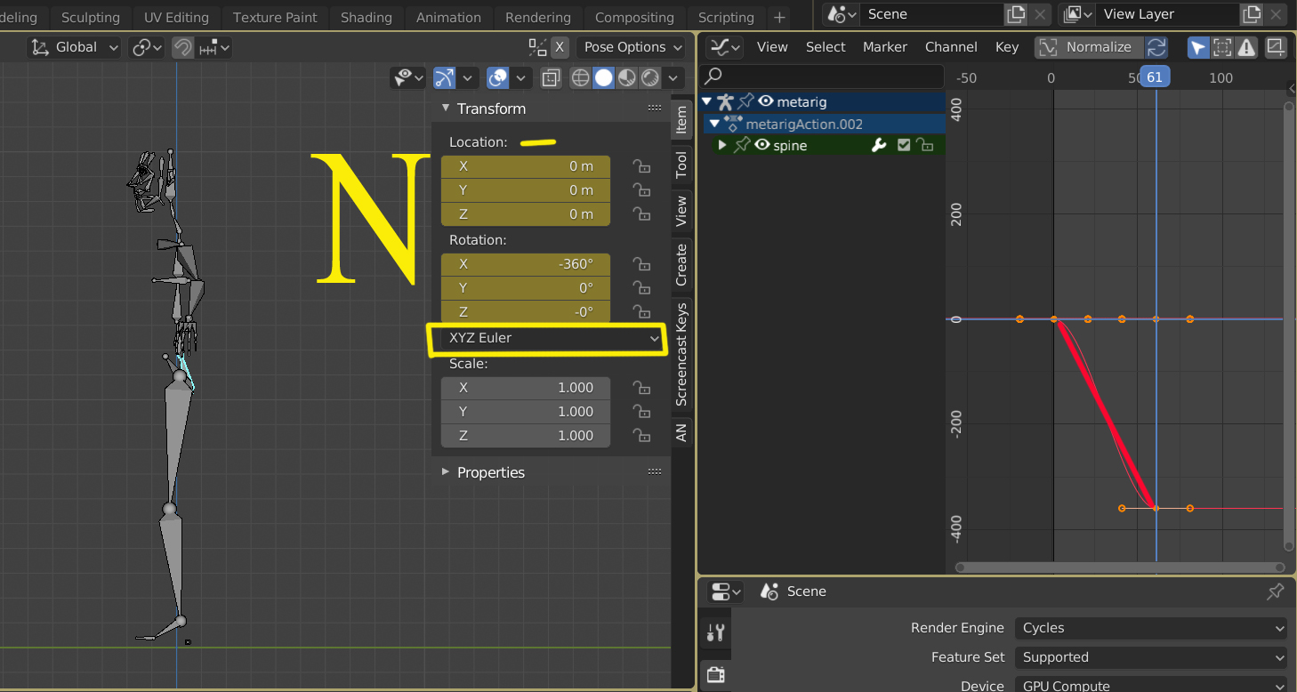This screenshot has width=1297, height=692.
Task: Toggle X-ray display in viewport header
Action: (552, 78)
